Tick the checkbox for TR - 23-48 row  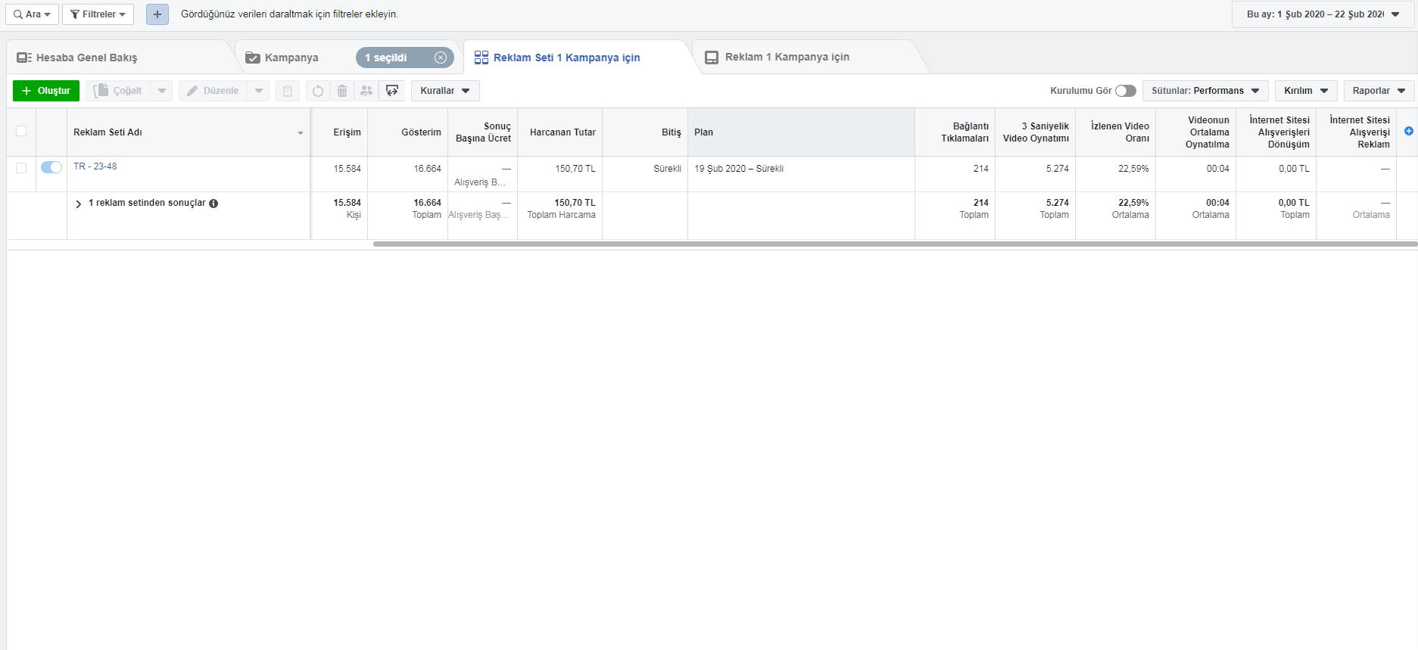(21, 168)
